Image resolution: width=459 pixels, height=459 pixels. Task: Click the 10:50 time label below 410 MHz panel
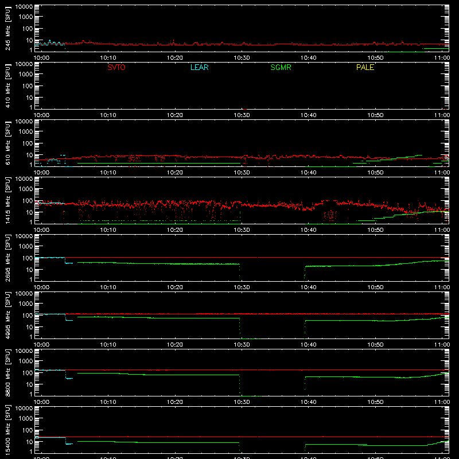click(375, 115)
